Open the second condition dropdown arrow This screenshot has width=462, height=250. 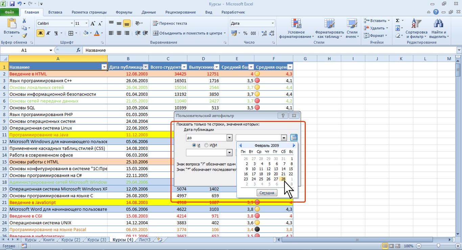tap(229, 153)
